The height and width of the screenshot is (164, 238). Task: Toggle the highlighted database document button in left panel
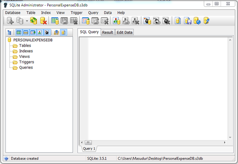[63, 33]
